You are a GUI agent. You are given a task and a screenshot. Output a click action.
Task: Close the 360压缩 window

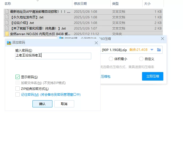(x=163, y=39)
